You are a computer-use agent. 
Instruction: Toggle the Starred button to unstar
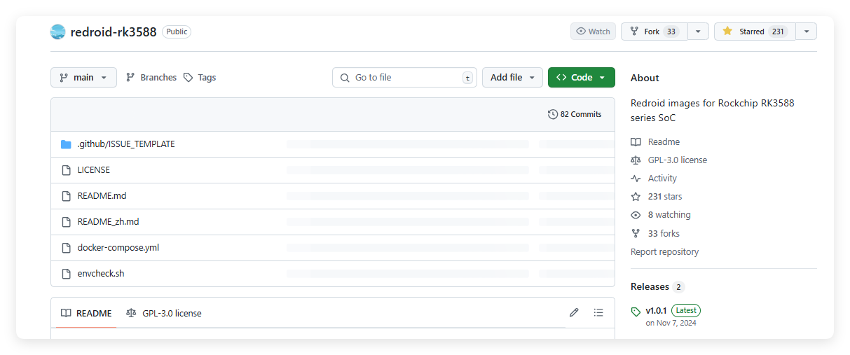coord(754,32)
